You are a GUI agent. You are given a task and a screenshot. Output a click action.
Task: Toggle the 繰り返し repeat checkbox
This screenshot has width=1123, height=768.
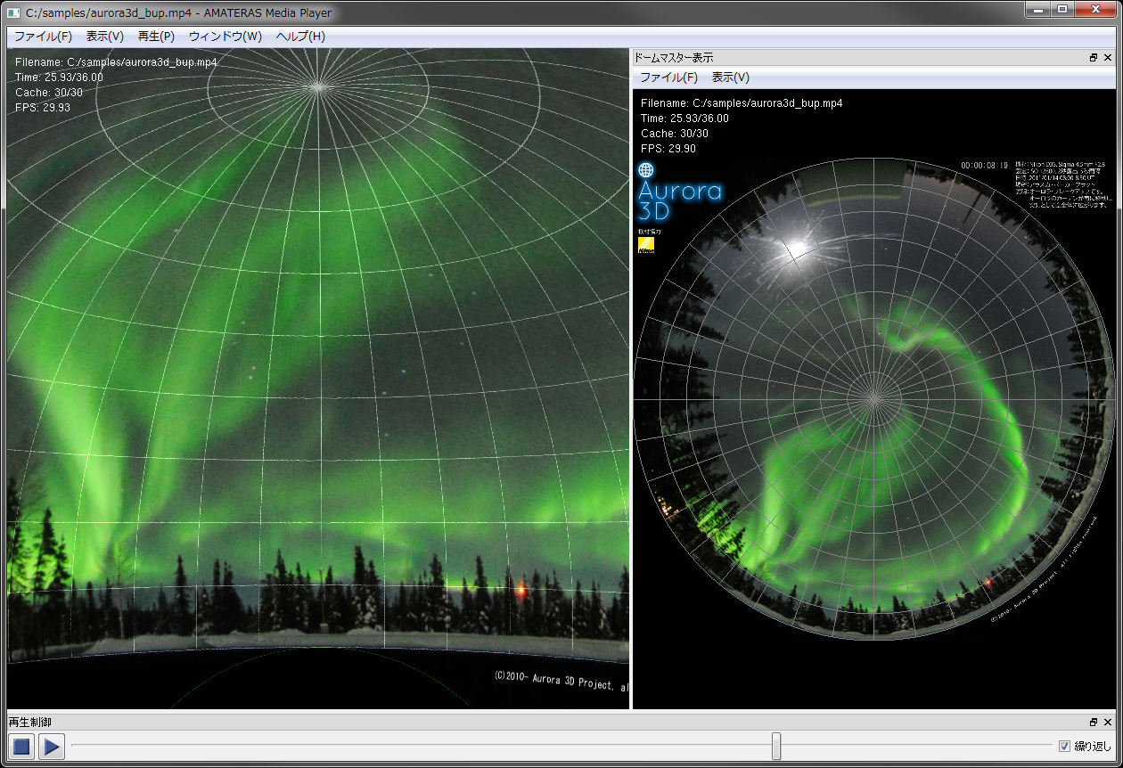click(x=1064, y=747)
